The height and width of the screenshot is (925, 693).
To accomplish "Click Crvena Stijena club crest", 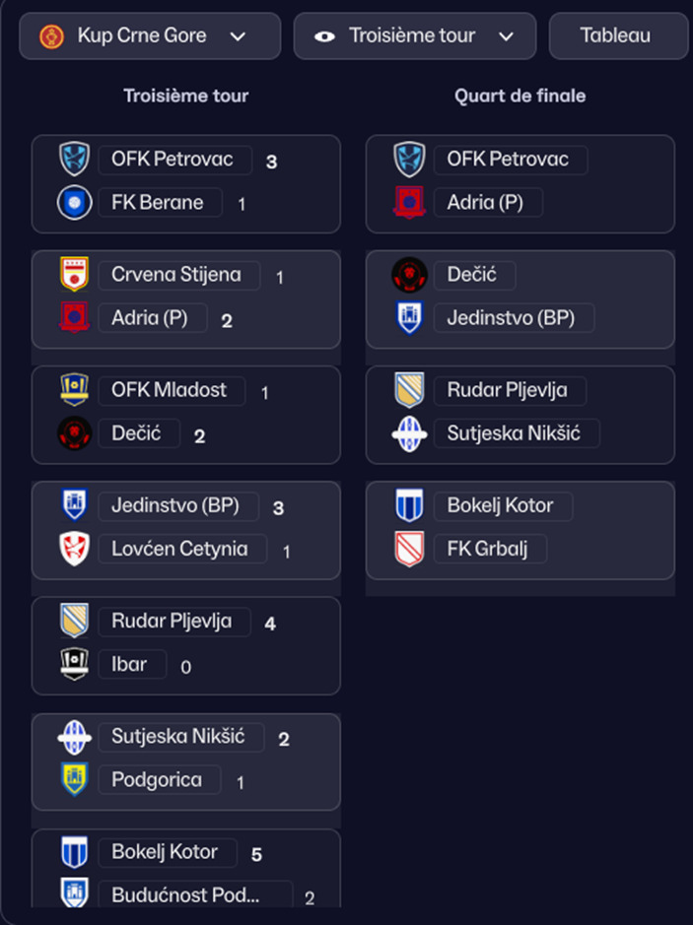I will (75, 275).
